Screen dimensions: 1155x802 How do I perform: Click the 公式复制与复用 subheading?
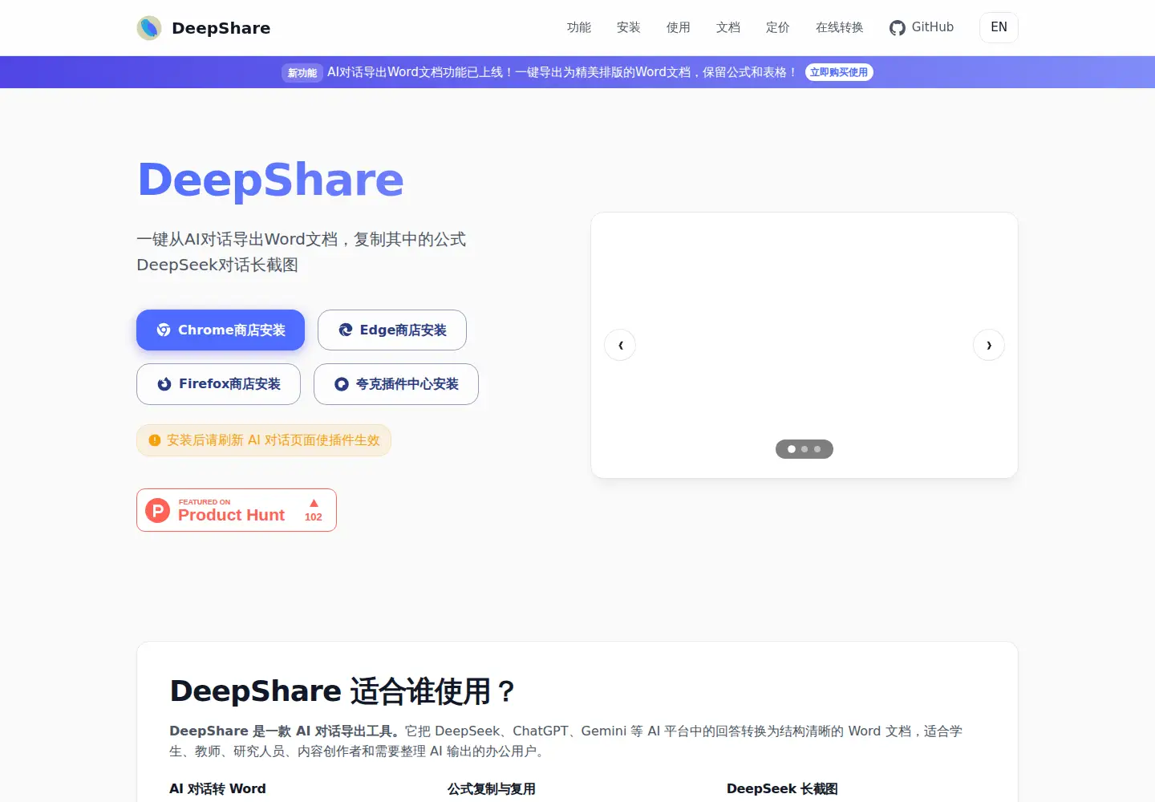point(492,788)
